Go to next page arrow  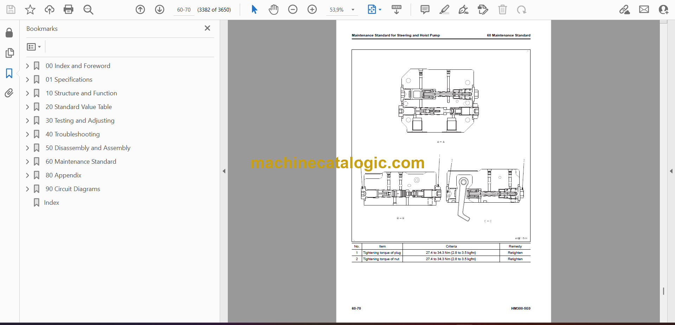click(160, 9)
